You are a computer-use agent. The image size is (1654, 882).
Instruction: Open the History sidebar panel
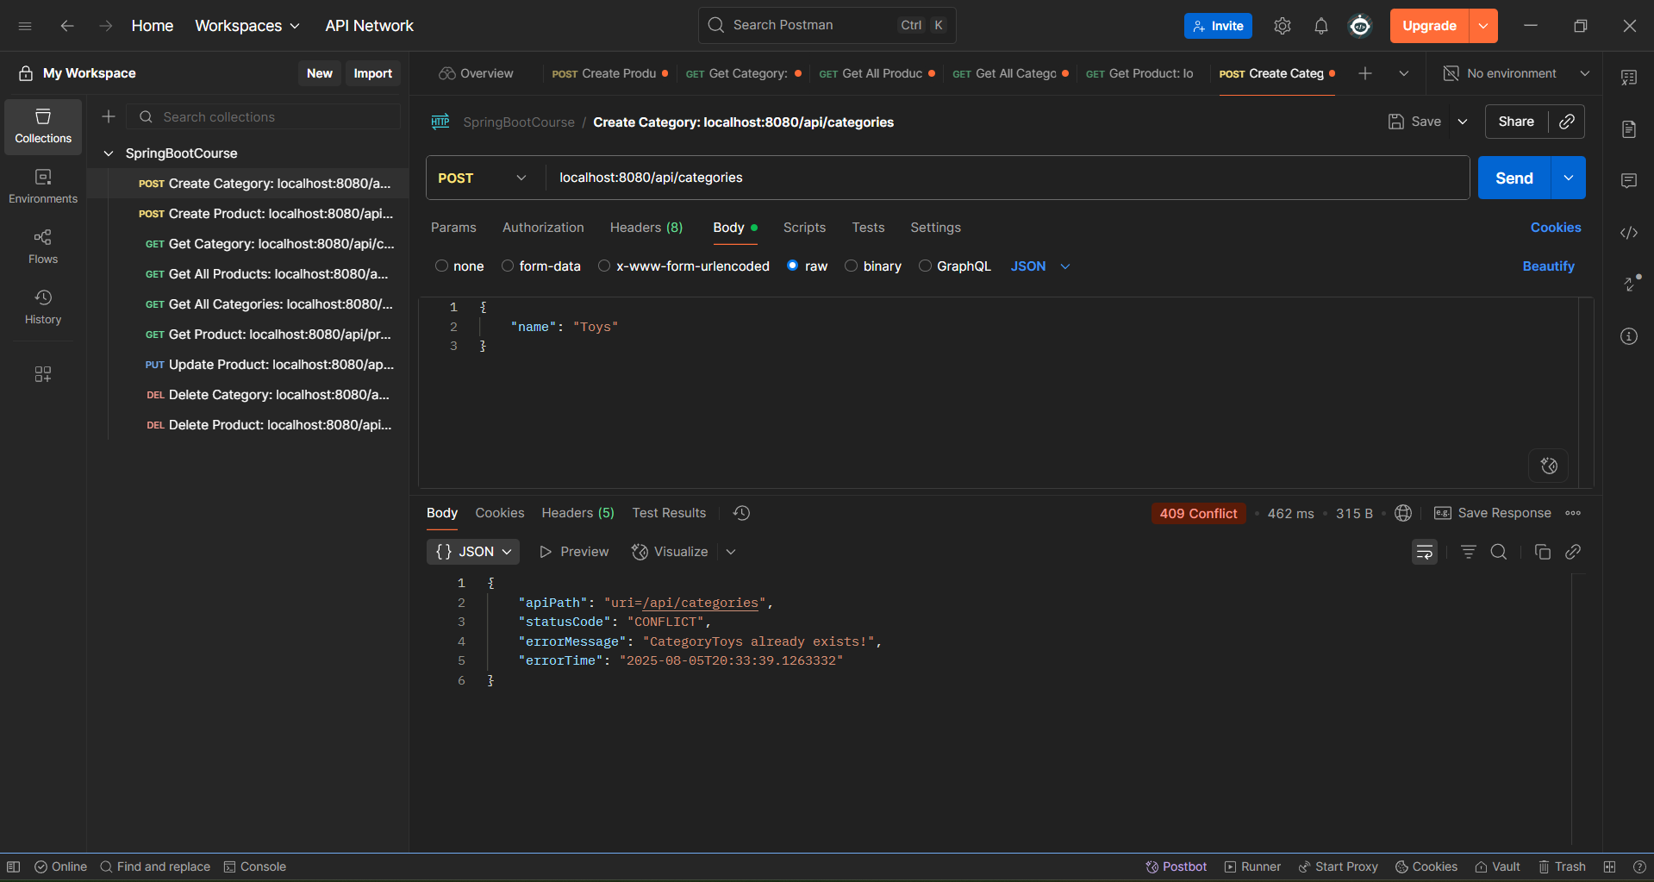coord(43,307)
